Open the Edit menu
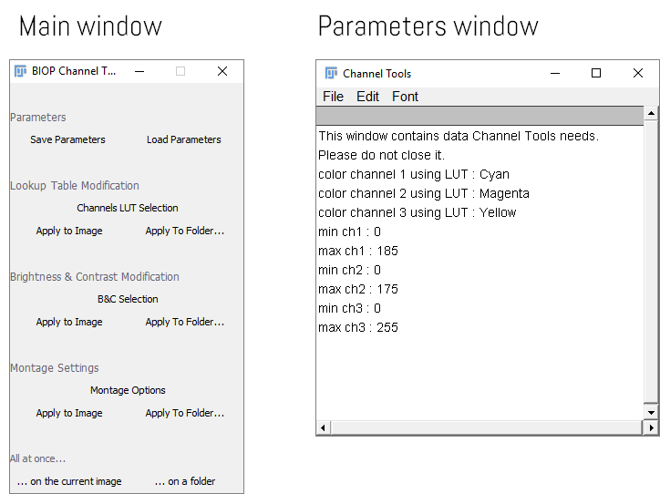 click(x=367, y=97)
